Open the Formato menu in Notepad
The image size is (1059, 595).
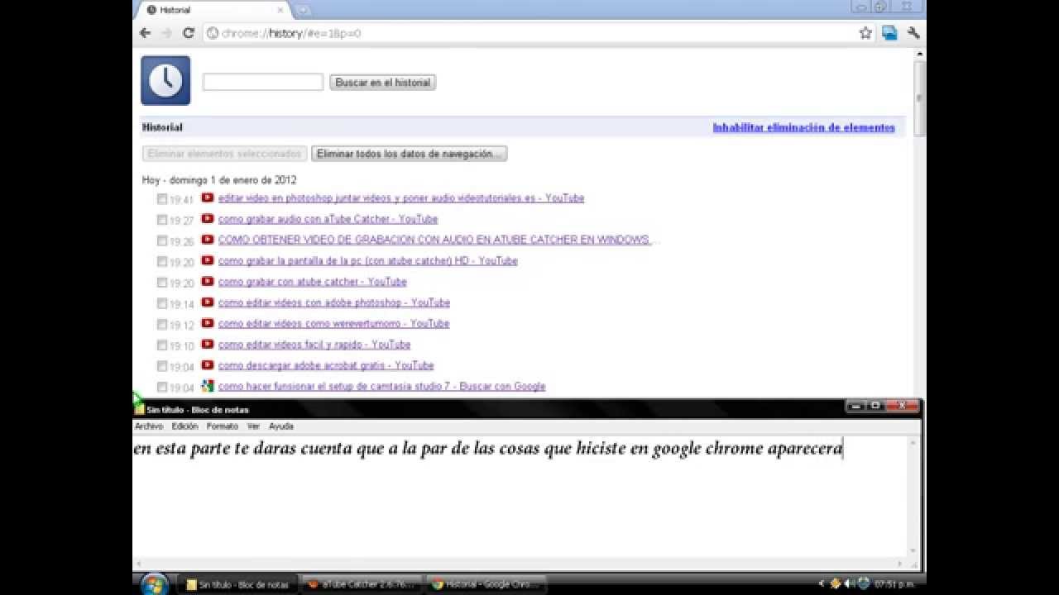coord(222,426)
